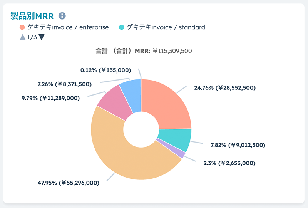The height and width of the screenshot is (208, 308).
Task: Click the teal circle legend marker for standard
Action: pos(122,27)
